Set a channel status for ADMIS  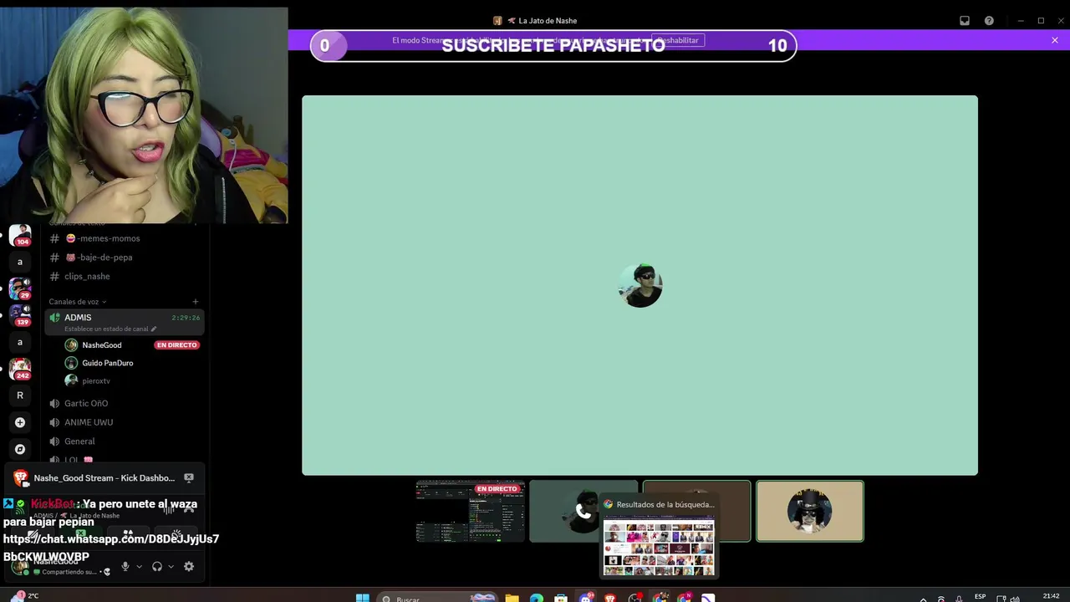pos(110,329)
